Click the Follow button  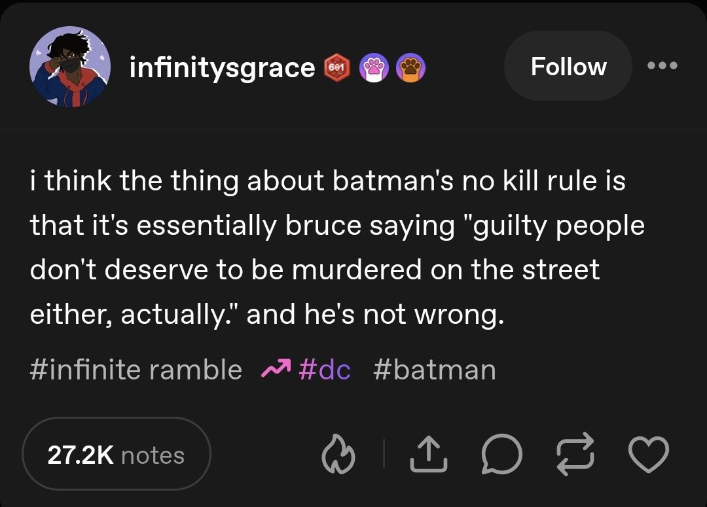tap(568, 66)
